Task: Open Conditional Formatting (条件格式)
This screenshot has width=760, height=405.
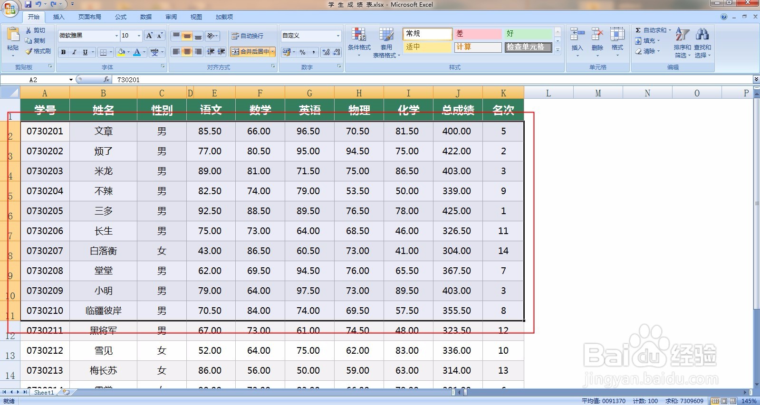Action: point(359,42)
